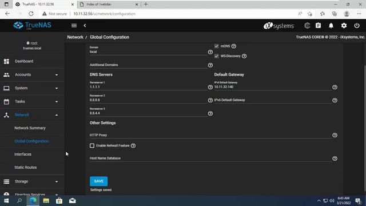This screenshot has width=366, height=206.
Task: Toggle the sidebar hamburger menu
Action: 74,25
